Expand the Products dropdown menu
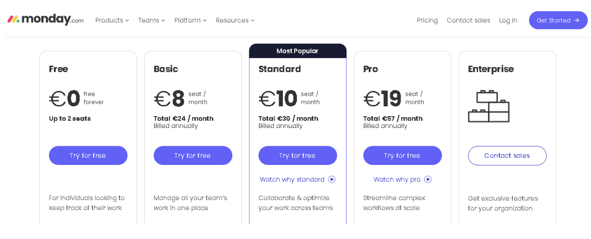This screenshot has width=591, height=239. click(x=112, y=21)
